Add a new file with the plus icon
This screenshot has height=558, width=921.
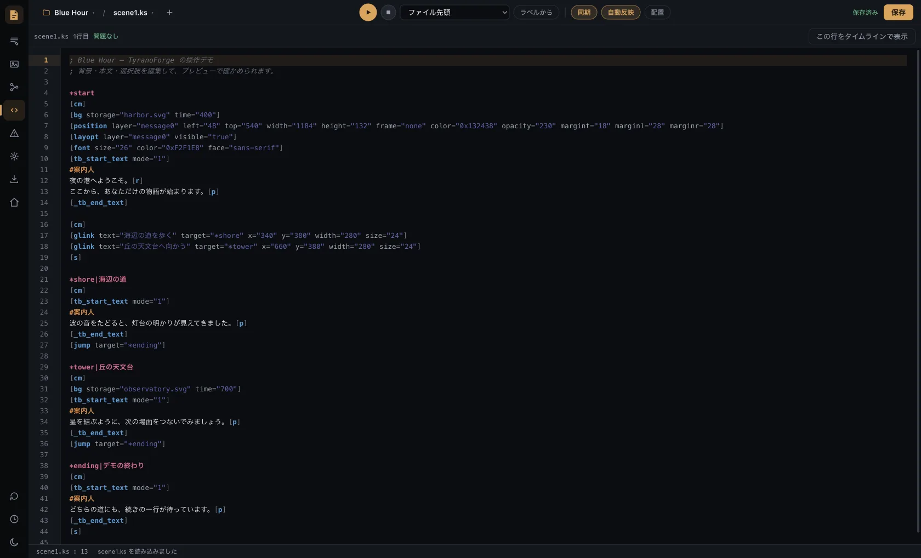coord(169,13)
